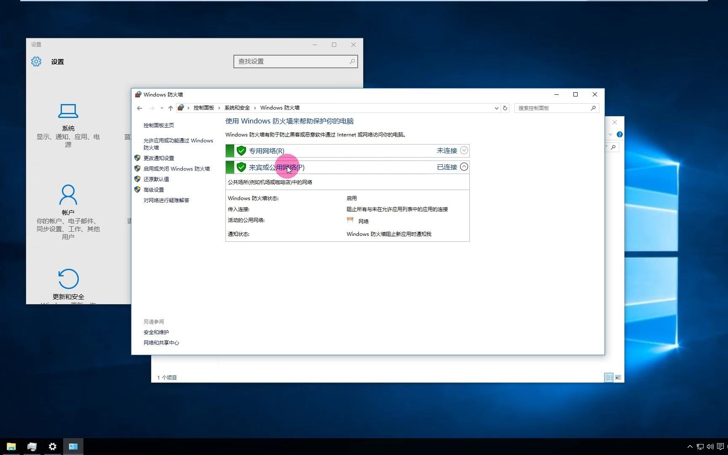728x455 pixels.
Task: Navigate to 控制面板 in the breadcrumb
Action: 204,108
